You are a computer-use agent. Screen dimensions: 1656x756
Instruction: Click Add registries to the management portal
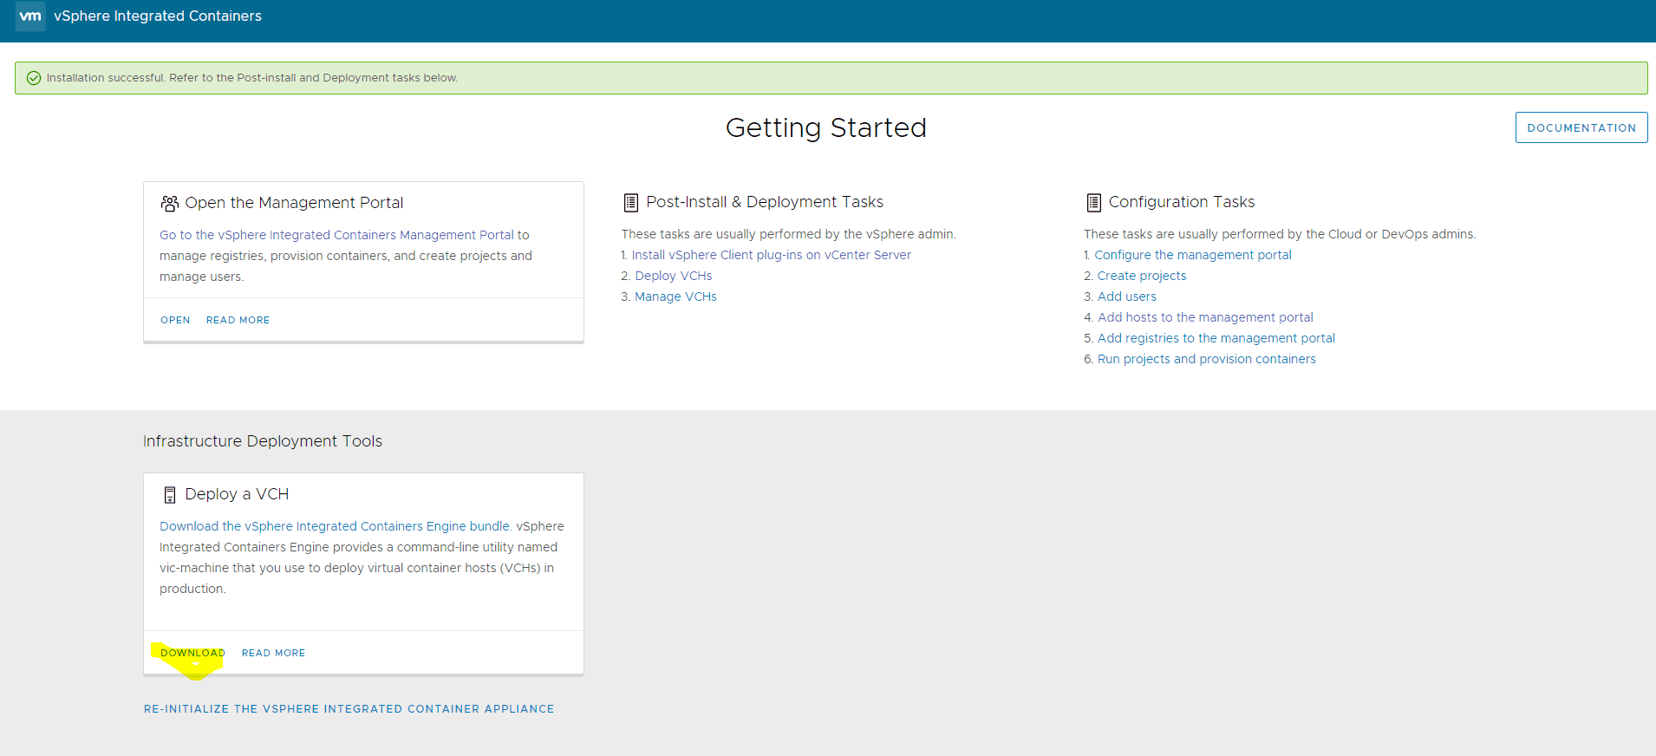(x=1216, y=338)
